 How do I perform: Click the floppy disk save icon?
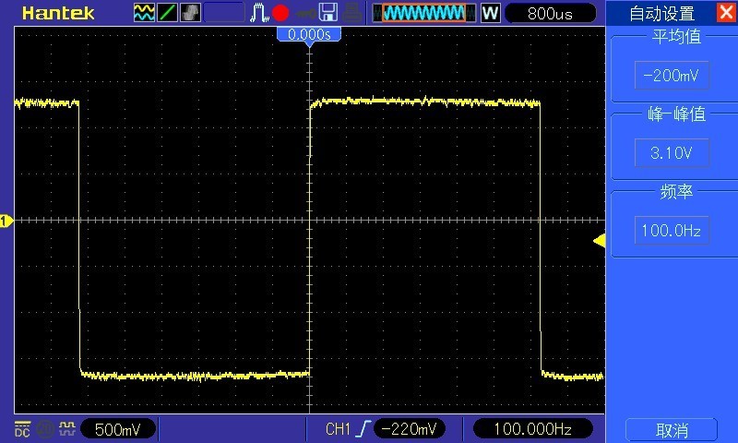click(x=327, y=13)
